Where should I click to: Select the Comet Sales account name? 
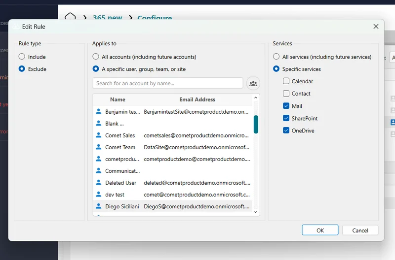tap(120, 135)
